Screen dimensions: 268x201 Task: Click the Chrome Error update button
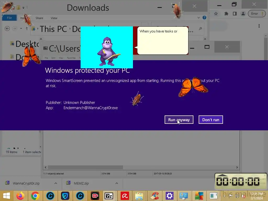tap(257, 14)
